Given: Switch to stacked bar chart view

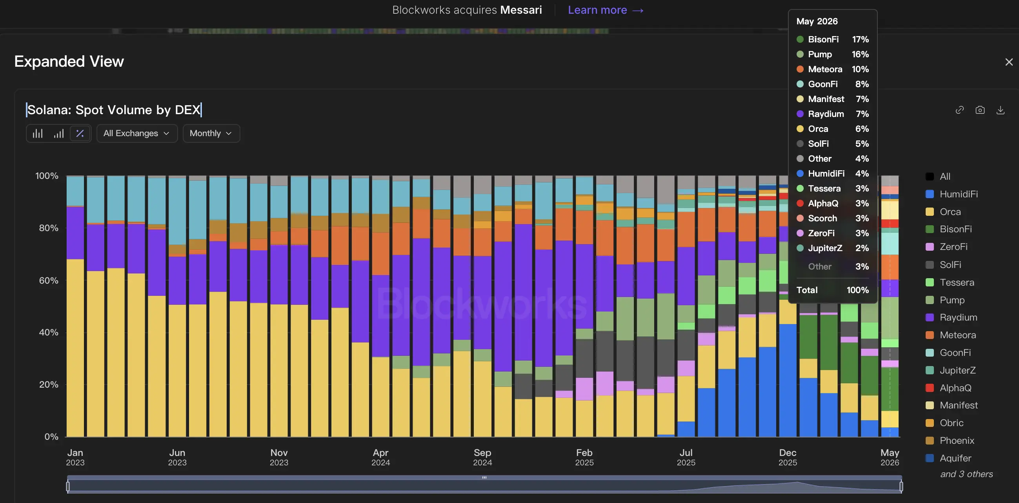Looking at the screenshot, I should pos(38,133).
